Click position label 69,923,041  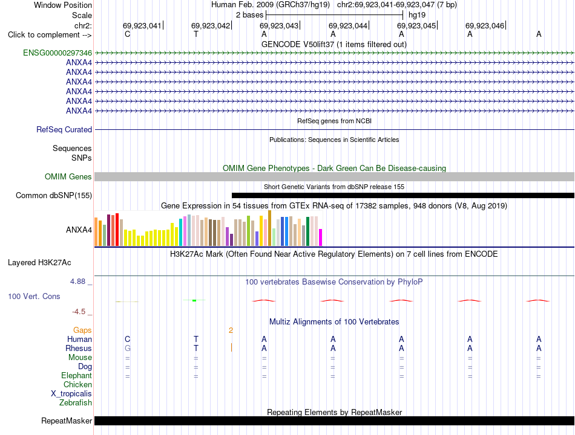[x=142, y=25]
